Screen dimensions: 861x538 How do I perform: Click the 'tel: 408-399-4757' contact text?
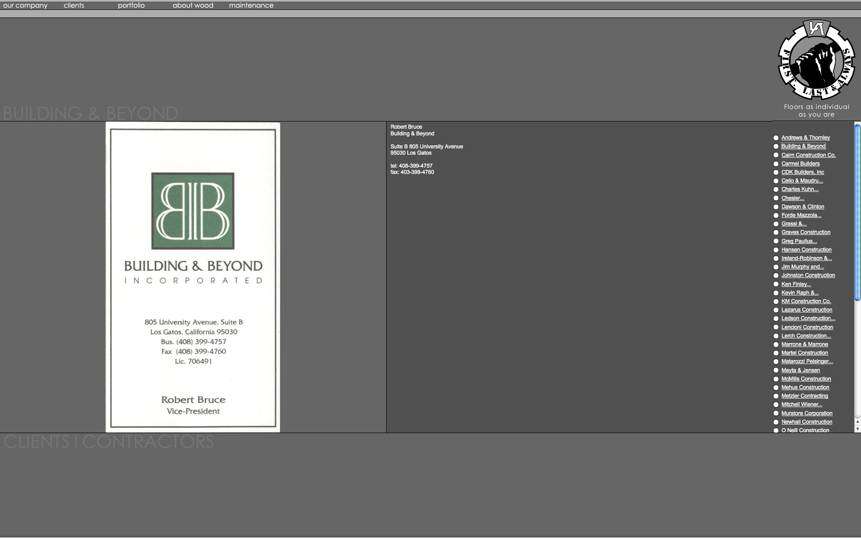411,166
